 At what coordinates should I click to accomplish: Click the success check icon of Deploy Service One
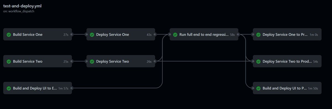(x=92, y=35)
